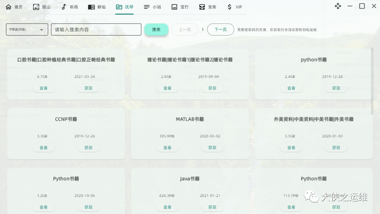The height and width of the screenshot is (214, 380).
Task: View the Java书籍 resource with 查看
Action: tap(167, 207)
